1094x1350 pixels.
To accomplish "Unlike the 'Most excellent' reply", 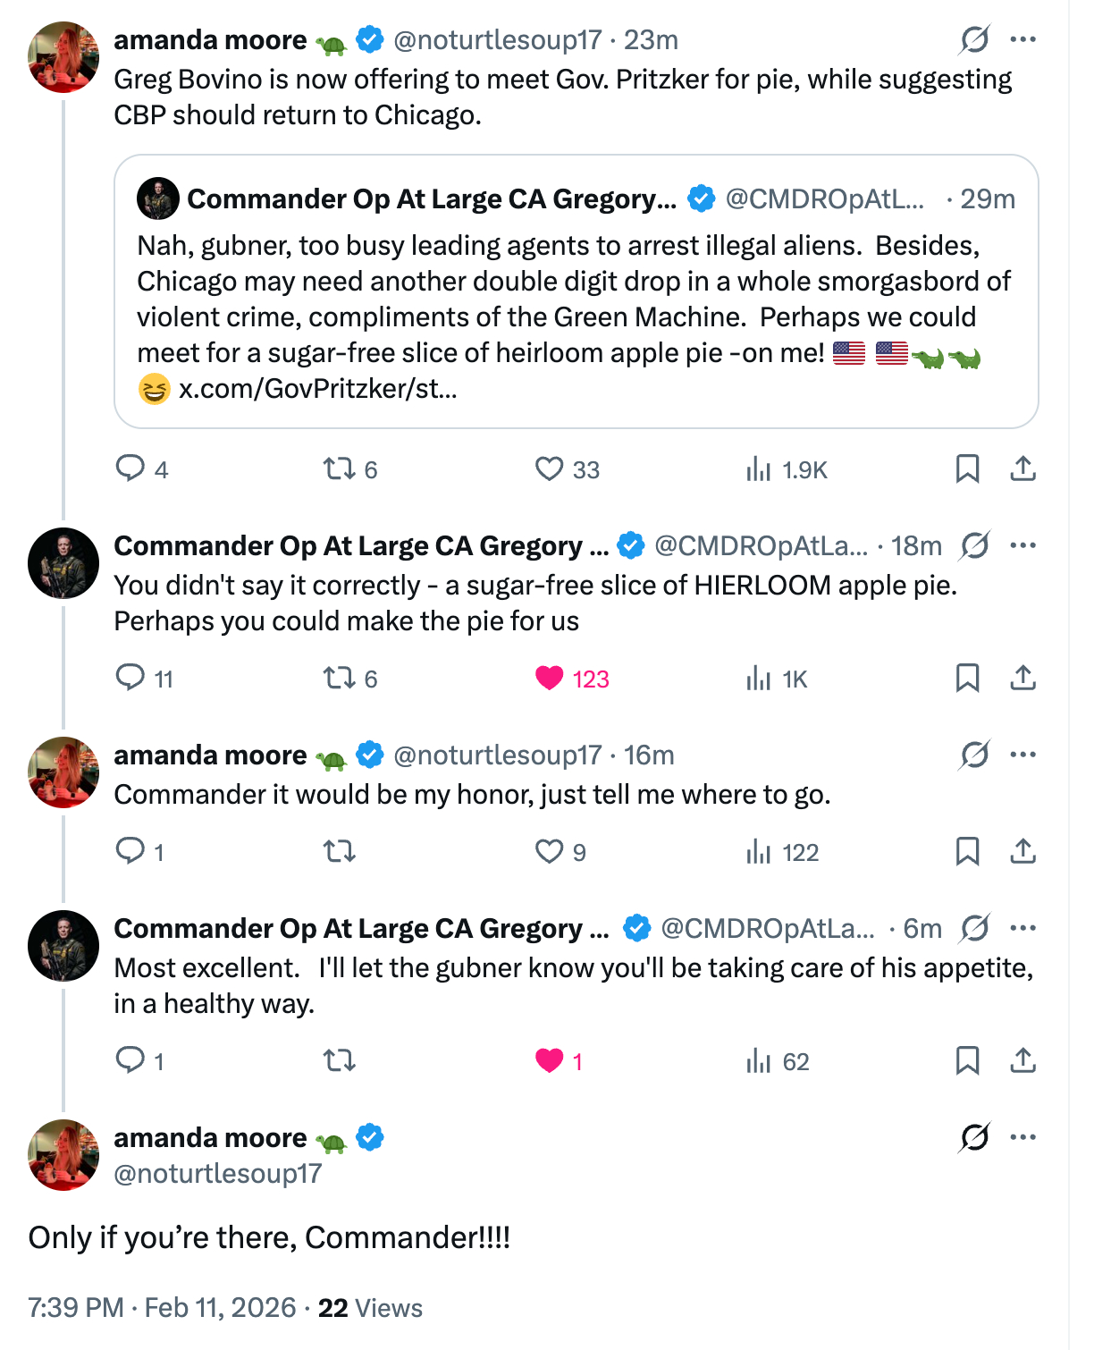I will [x=549, y=1060].
